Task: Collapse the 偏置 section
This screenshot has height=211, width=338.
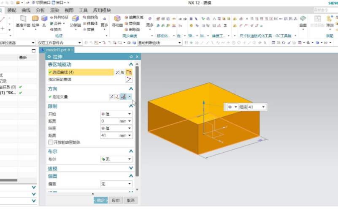Action: click(x=131, y=176)
